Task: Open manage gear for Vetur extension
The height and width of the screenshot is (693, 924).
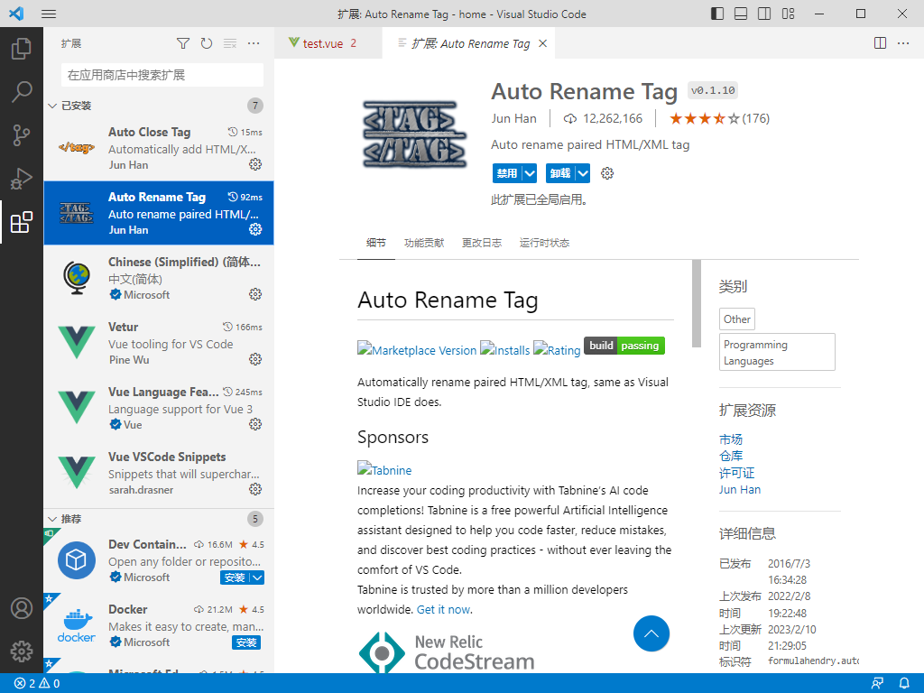Action: point(255,359)
